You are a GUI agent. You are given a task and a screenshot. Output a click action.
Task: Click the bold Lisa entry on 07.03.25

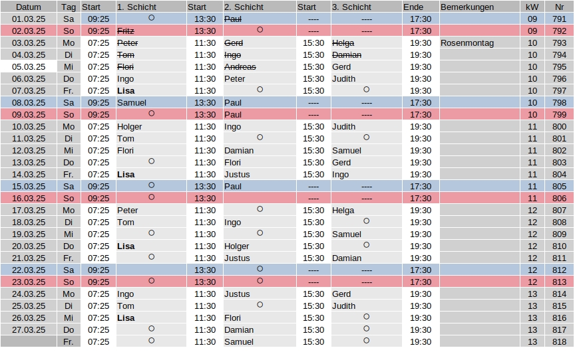point(126,91)
